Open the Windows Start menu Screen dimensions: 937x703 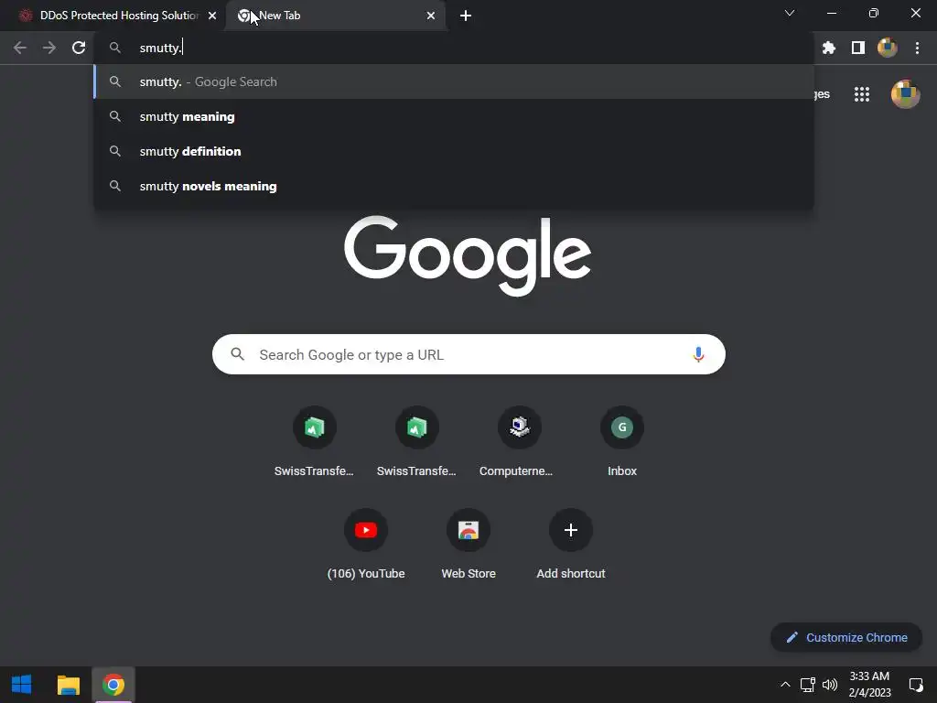click(x=22, y=685)
